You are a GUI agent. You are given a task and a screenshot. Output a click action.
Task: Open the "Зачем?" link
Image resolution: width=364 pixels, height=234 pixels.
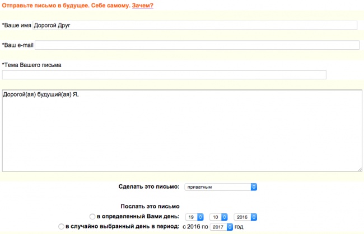[142, 6]
